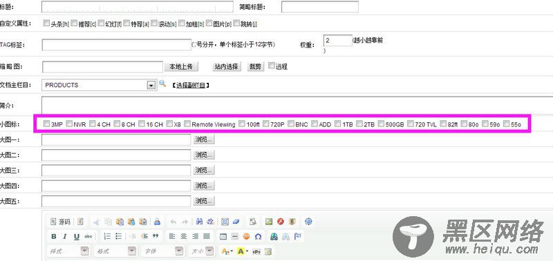Click the Maximize editor icon
The image size is (553, 261).
[308, 222]
